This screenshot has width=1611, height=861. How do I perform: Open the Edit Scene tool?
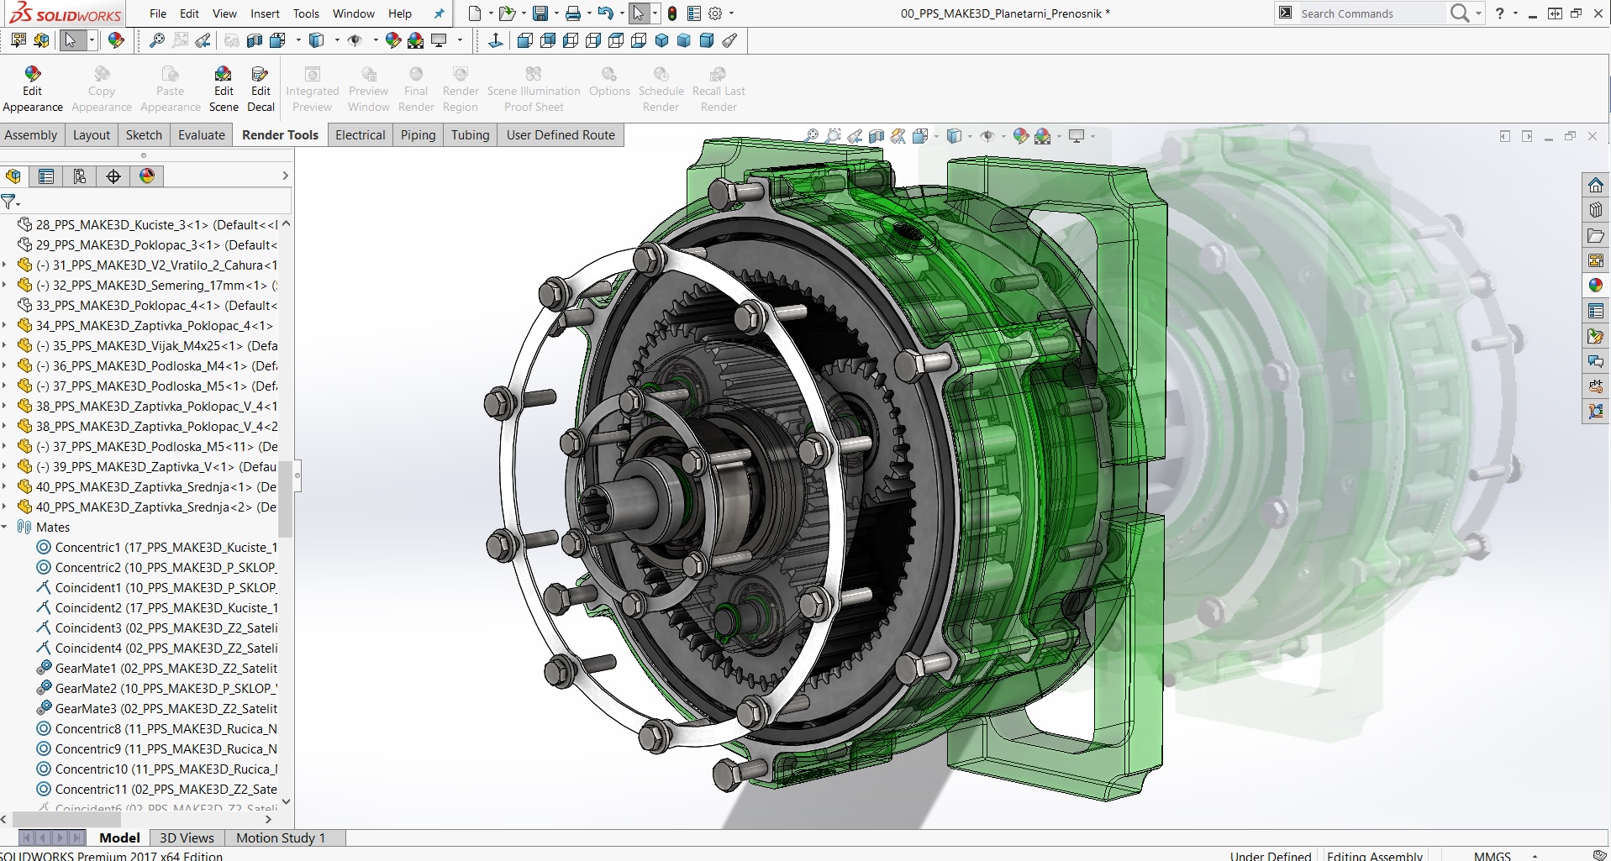224,88
